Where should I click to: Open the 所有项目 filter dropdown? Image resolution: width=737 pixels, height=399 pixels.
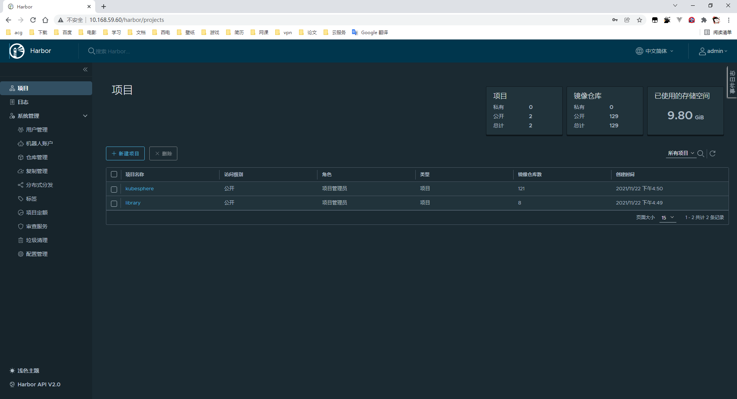pyautogui.click(x=681, y=153)
